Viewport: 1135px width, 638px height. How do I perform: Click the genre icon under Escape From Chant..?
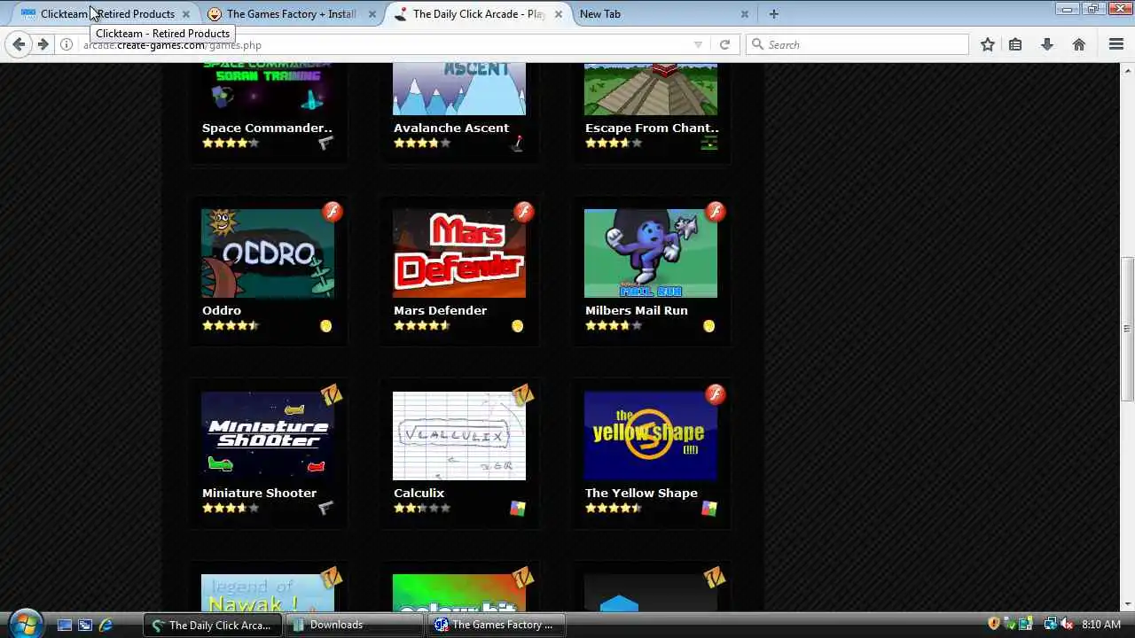(x=709, y=143)
